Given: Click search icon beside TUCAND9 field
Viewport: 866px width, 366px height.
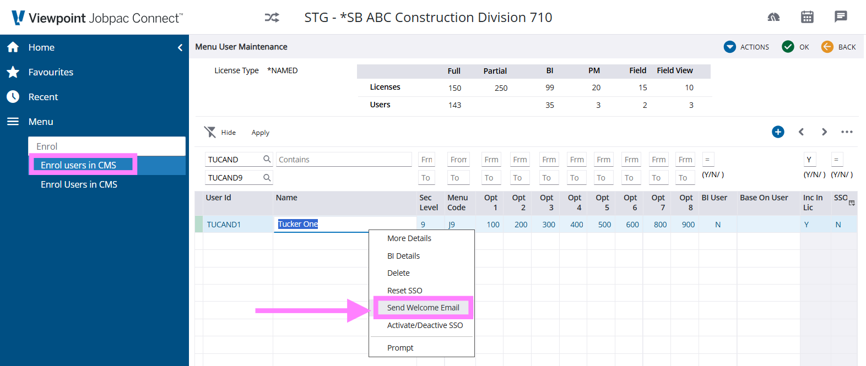Looking at the screenshot, I should (x=267, y=177).
